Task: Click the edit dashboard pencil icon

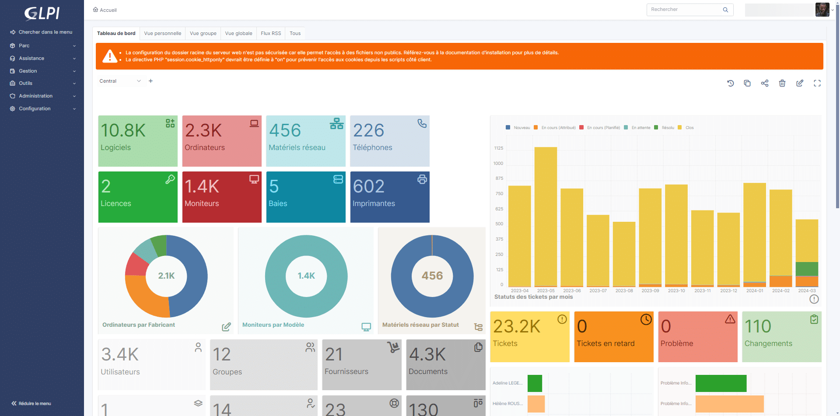Action: click(800, 83)
